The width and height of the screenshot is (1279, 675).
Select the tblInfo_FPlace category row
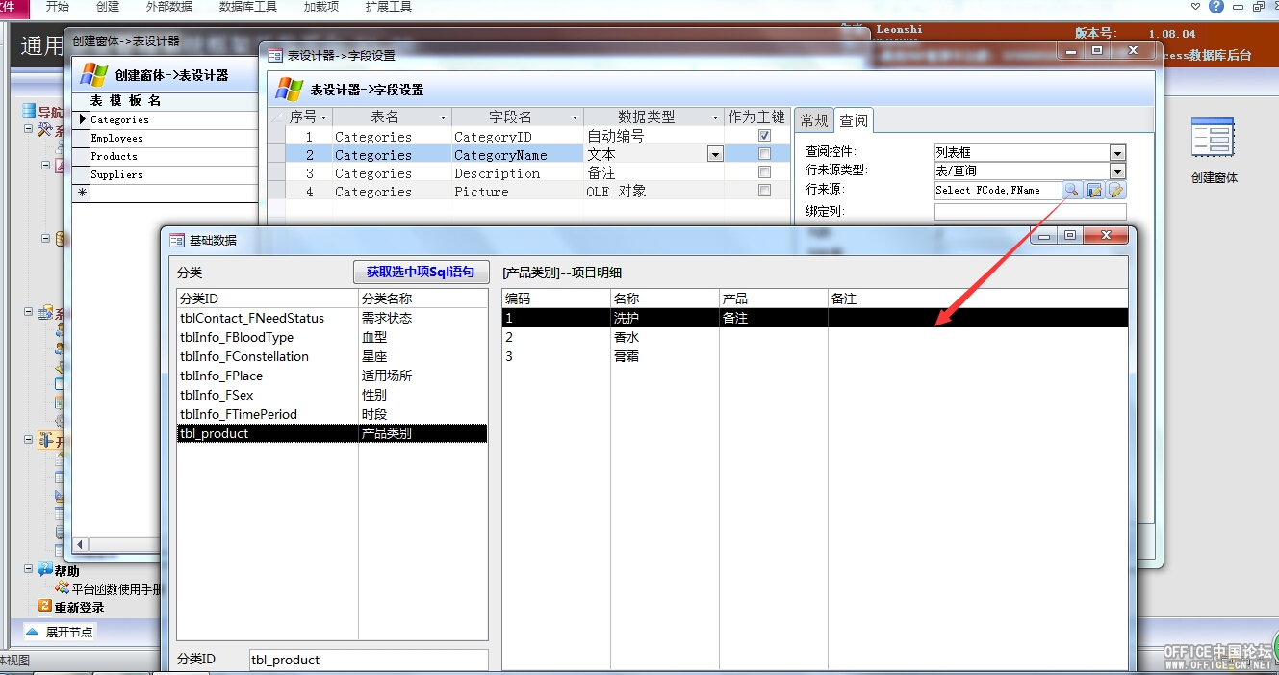click(332, 376)
